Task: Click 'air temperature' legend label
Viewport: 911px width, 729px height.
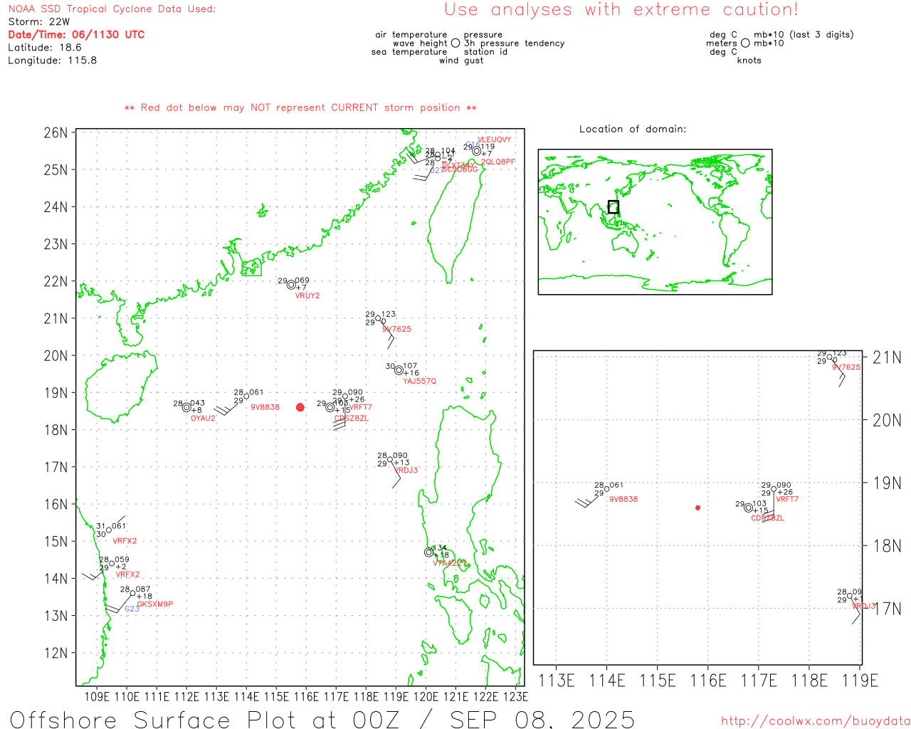Action: [x=411, y=35]
